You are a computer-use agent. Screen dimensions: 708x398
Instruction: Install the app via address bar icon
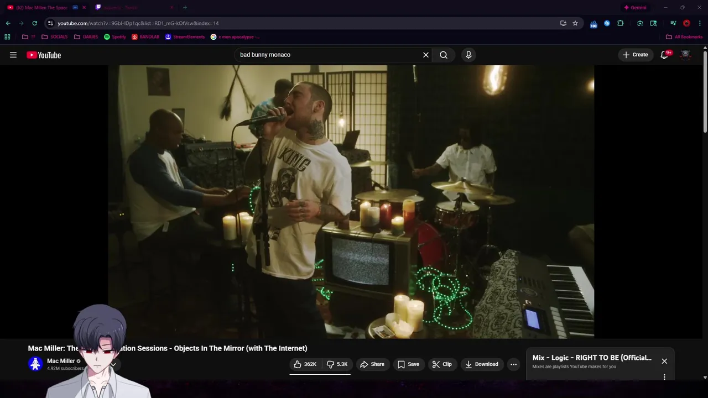tap(563, 23)
